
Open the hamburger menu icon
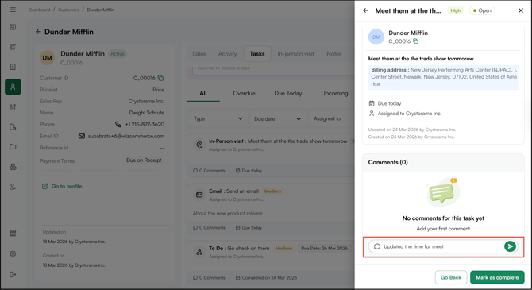(x=13, y=10)
